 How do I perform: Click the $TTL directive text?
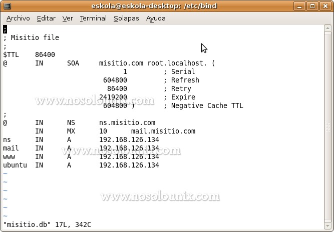click(11, 54)
